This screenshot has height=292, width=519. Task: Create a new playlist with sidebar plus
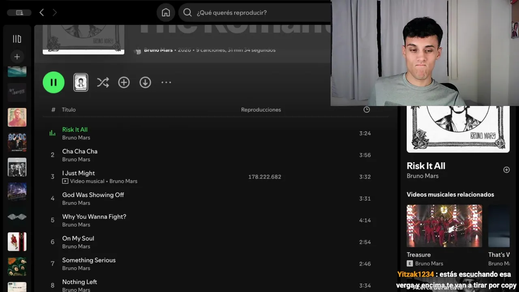pos(17,57)
